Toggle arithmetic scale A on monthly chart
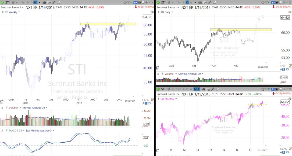Screen dimensions: 292x156 click(x=281, y=153)
